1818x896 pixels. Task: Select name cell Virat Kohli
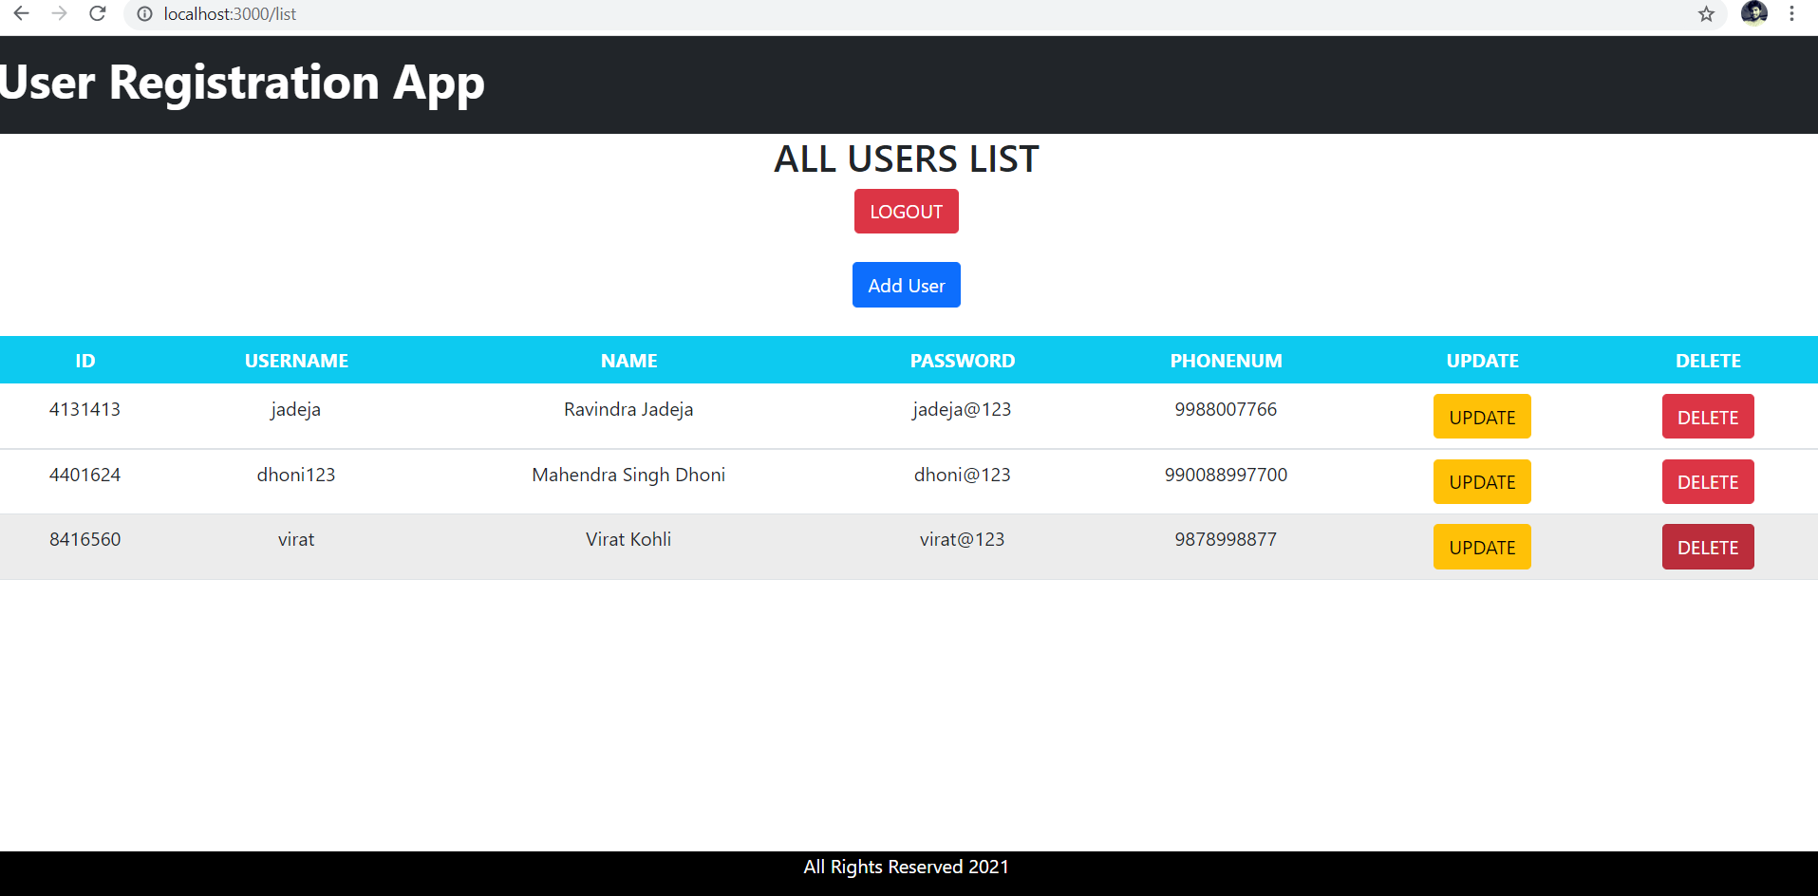point(628,539)
